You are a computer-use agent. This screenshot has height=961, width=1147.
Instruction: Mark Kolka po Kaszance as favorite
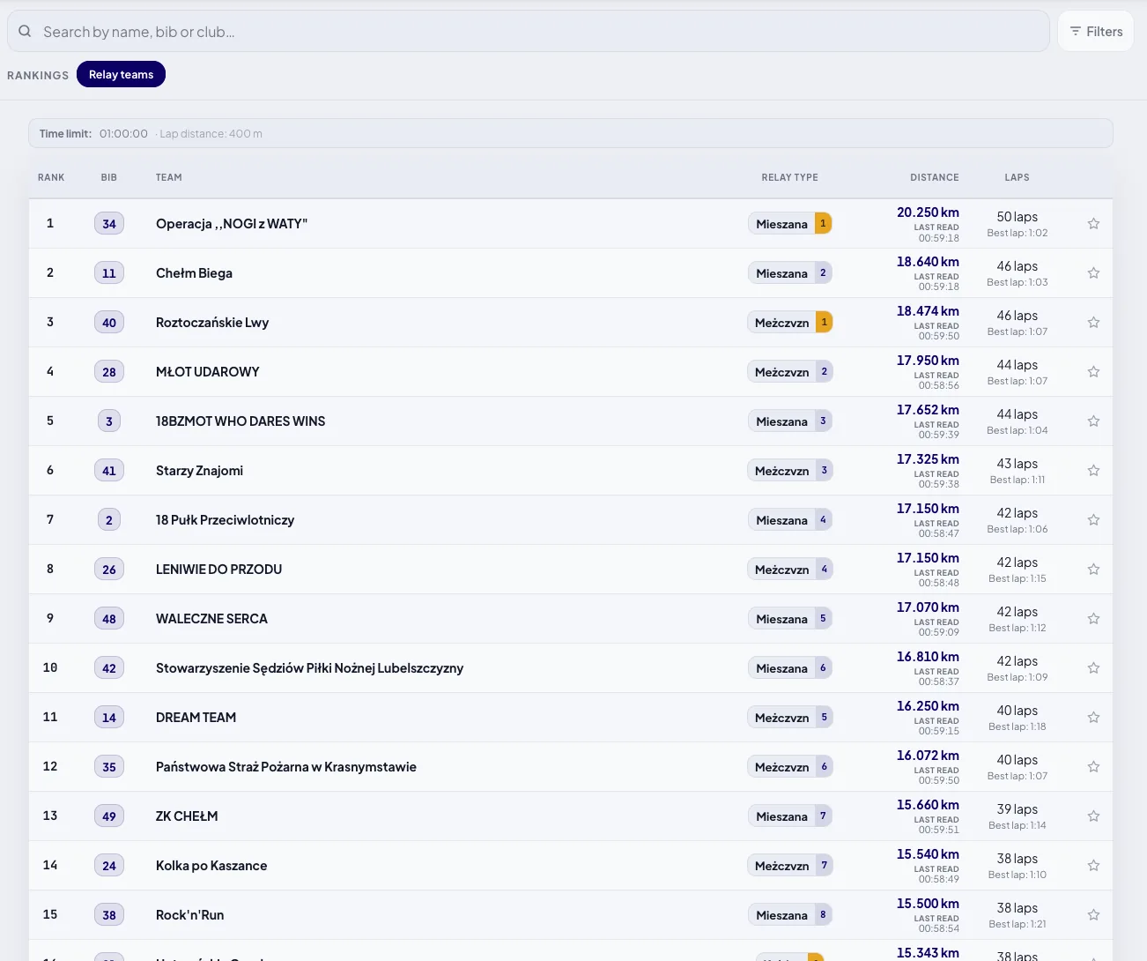1093,866
